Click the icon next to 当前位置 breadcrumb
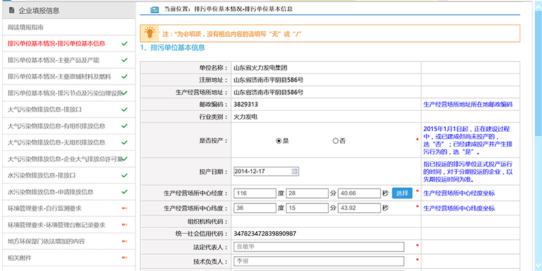The height and width of the screenshot is (271, 542). point(152,9)
